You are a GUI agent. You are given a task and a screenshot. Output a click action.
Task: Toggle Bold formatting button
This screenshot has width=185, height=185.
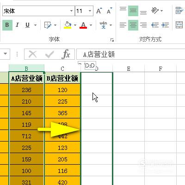point(7,25)
